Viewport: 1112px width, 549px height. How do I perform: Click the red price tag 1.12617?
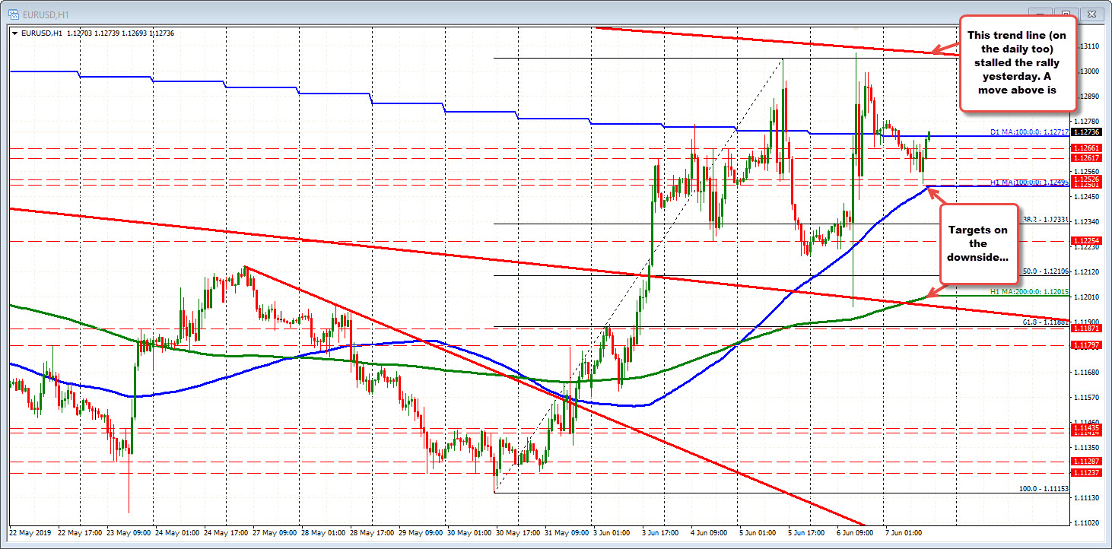click(1086, 157)
